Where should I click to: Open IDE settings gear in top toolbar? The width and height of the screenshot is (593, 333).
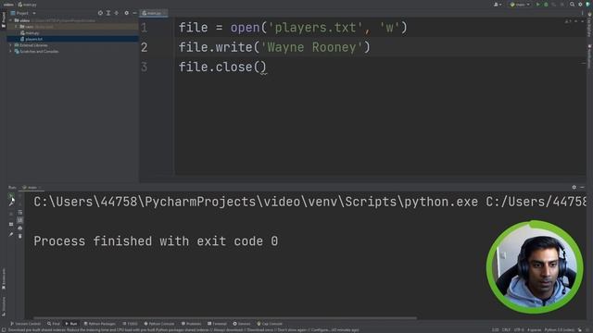tap(580, 5)
